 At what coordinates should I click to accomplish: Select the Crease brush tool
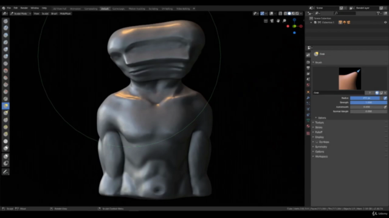[5, 64]
